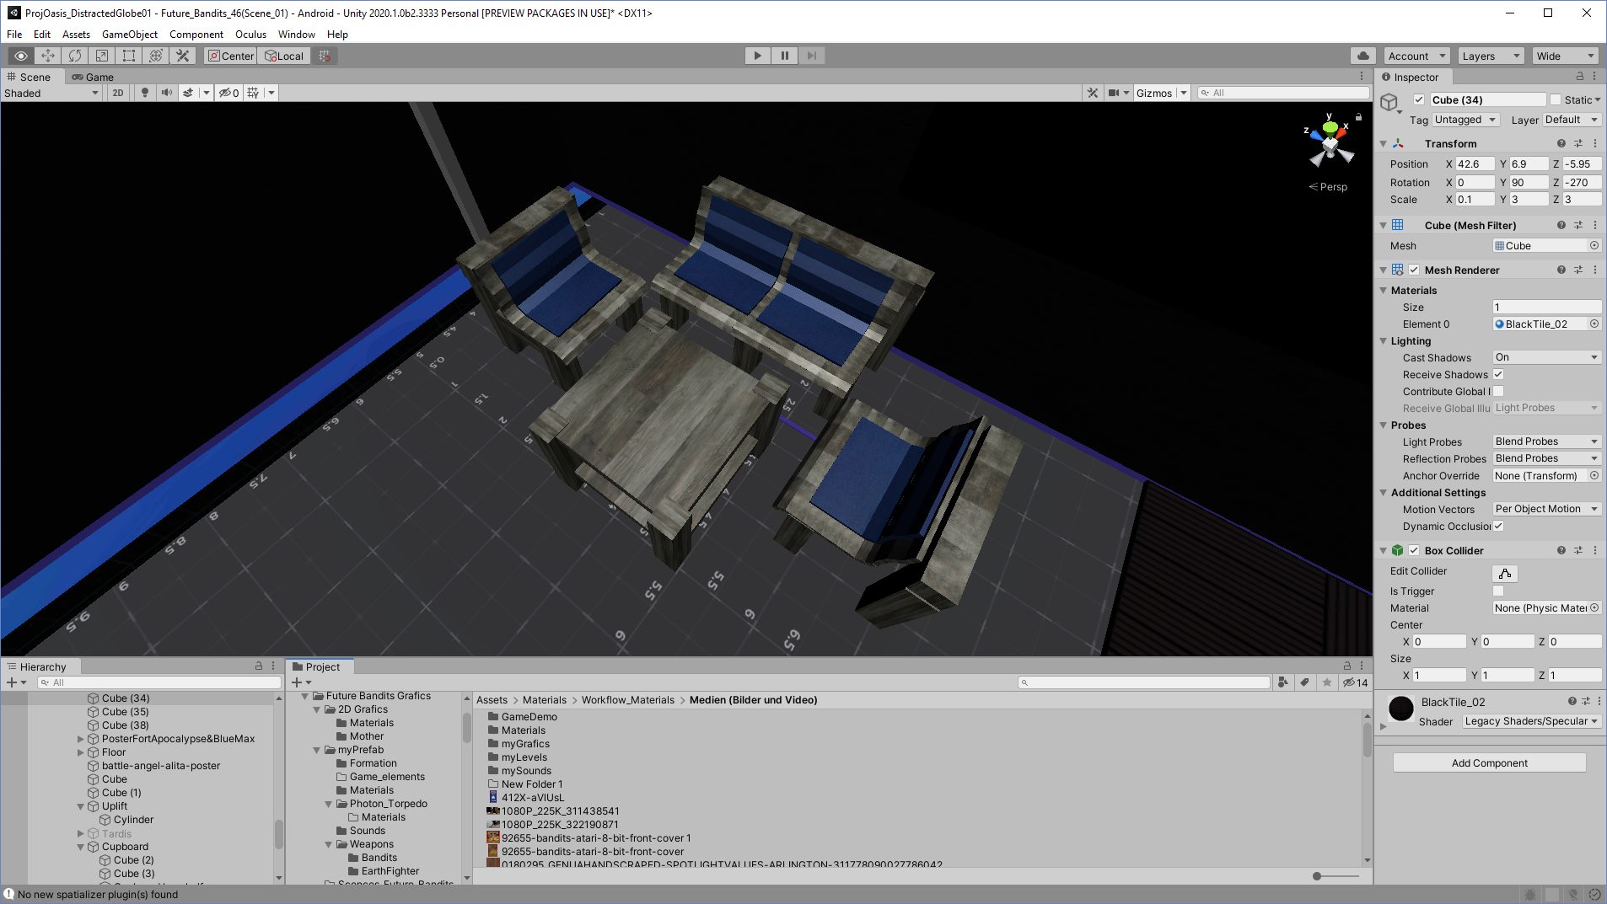Viewport: 1607px width, 904px height.
Task: Click the BlackTile_02 material preview swatch
Action: (1401, 709)
